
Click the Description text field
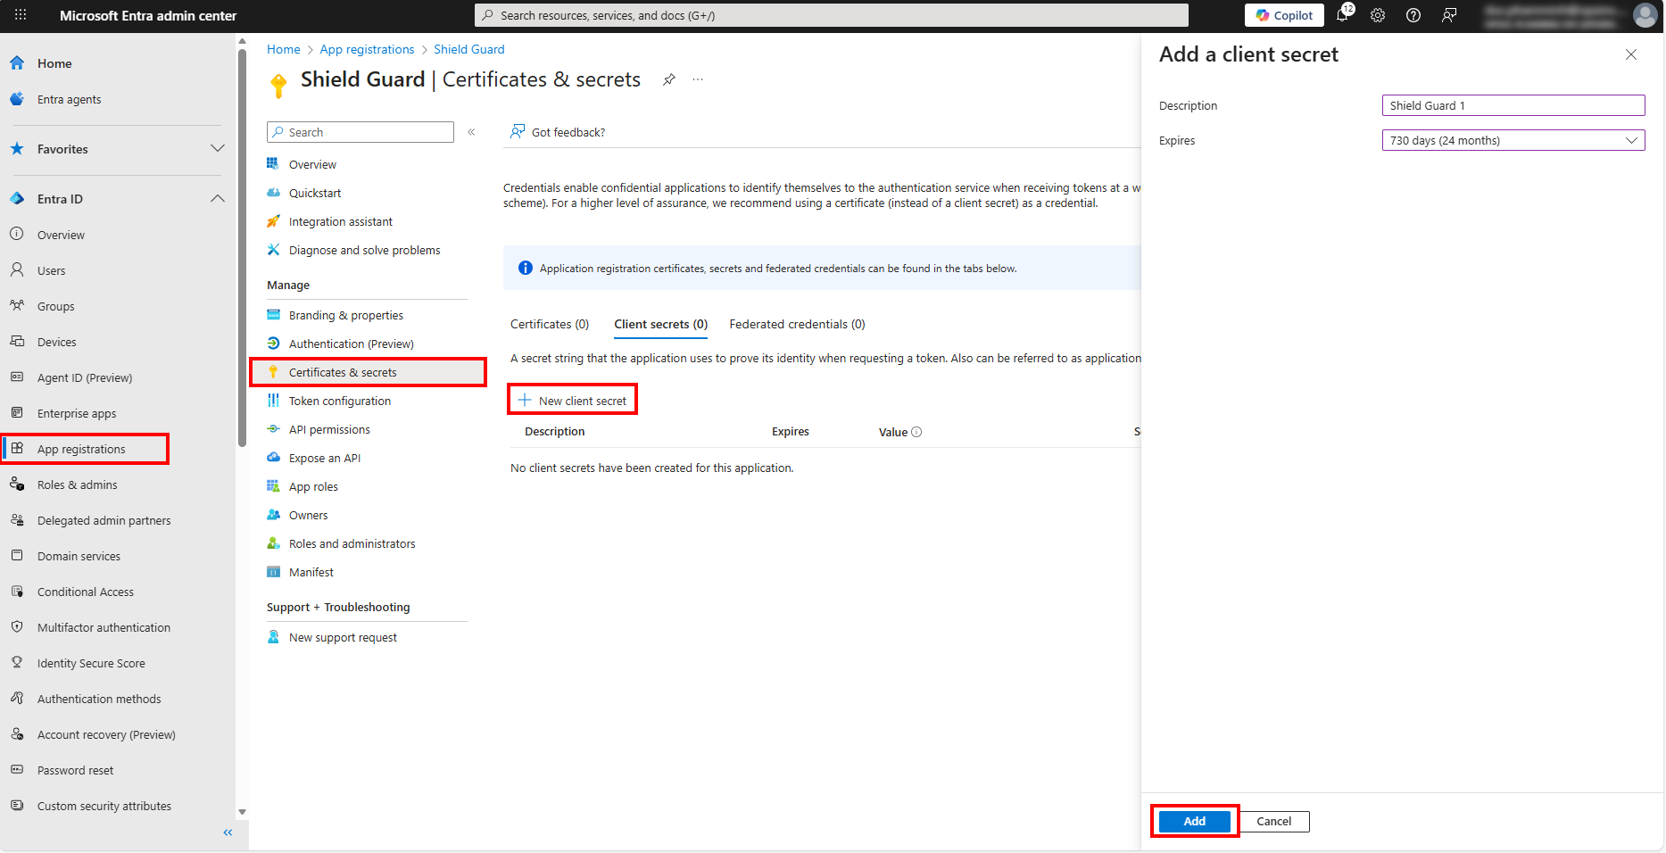click(1513, 105)
